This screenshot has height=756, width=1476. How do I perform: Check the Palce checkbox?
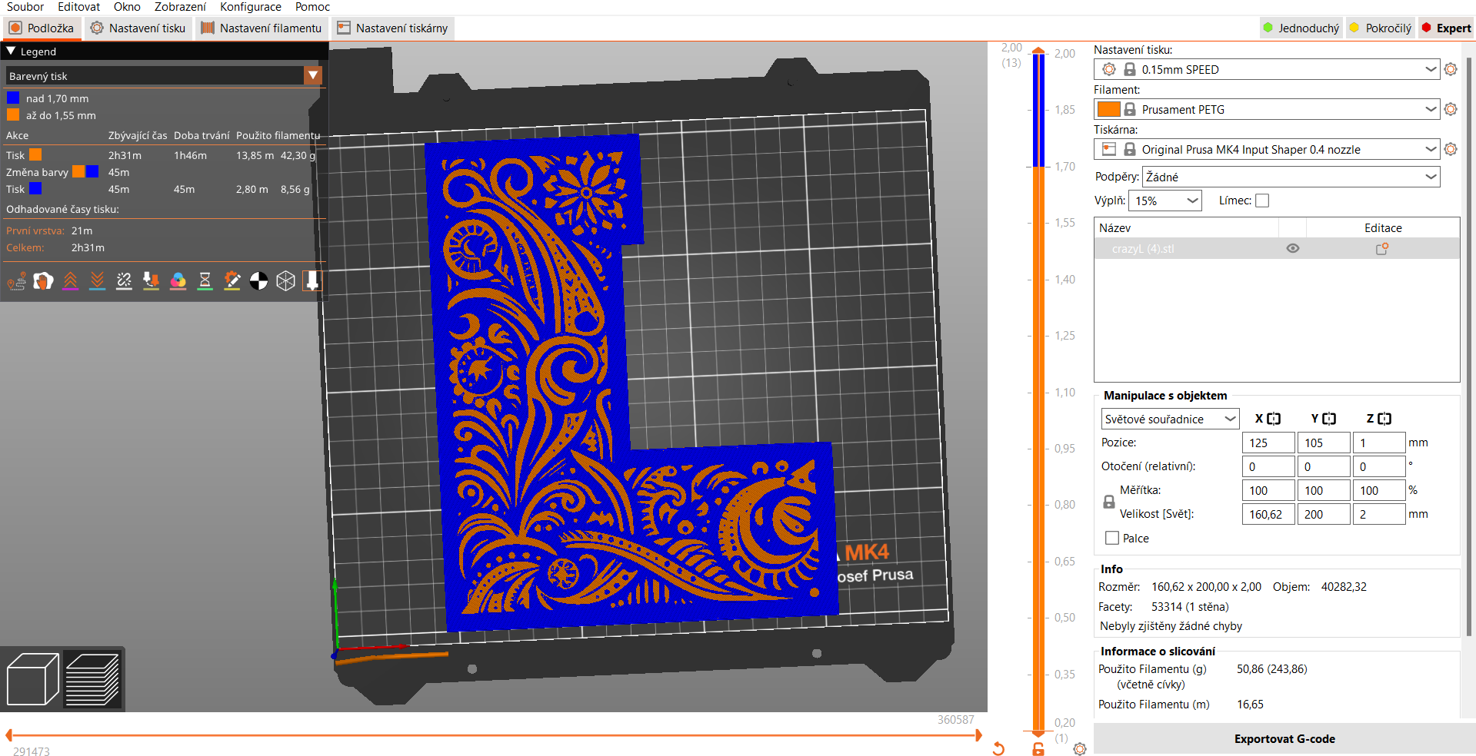pos(1112,538)
